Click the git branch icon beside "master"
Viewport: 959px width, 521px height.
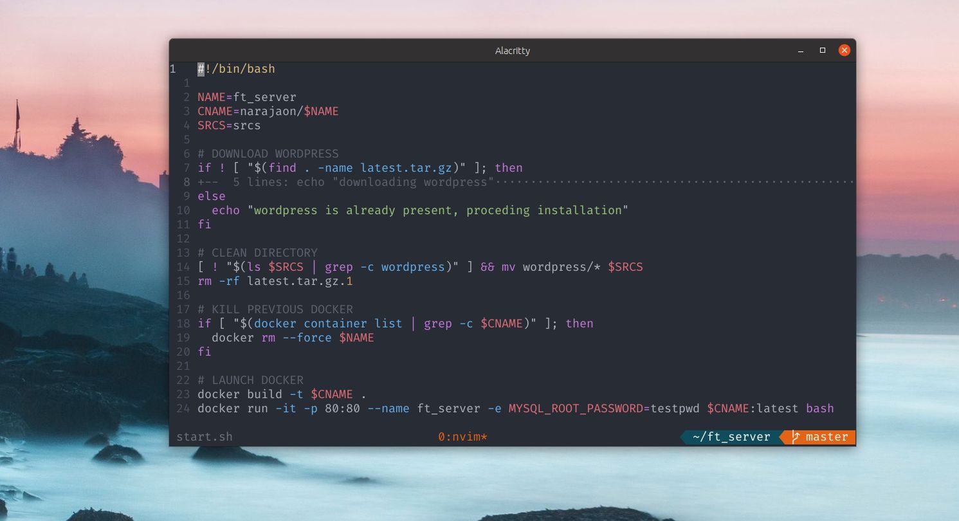click(x=795, y=437)
